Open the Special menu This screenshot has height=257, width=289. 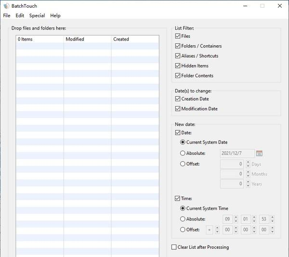(x=37, y=15)
